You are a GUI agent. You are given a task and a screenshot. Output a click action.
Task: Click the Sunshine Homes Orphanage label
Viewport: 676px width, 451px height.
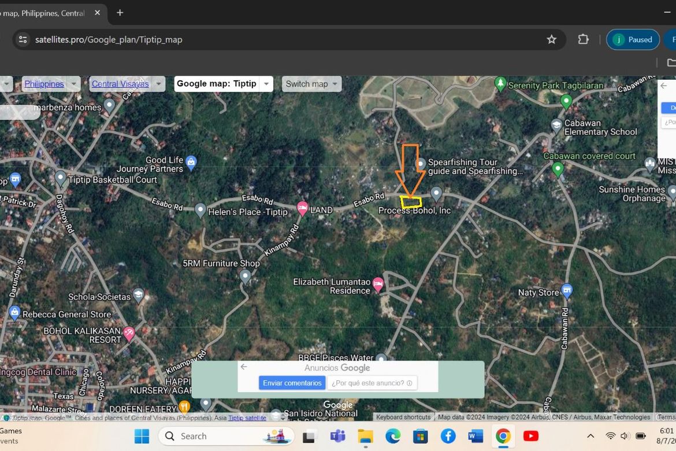click(x=632, y=194)
